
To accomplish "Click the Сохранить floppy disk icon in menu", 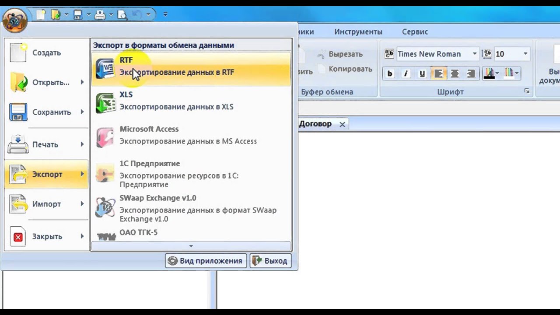I will click(18, 112).
